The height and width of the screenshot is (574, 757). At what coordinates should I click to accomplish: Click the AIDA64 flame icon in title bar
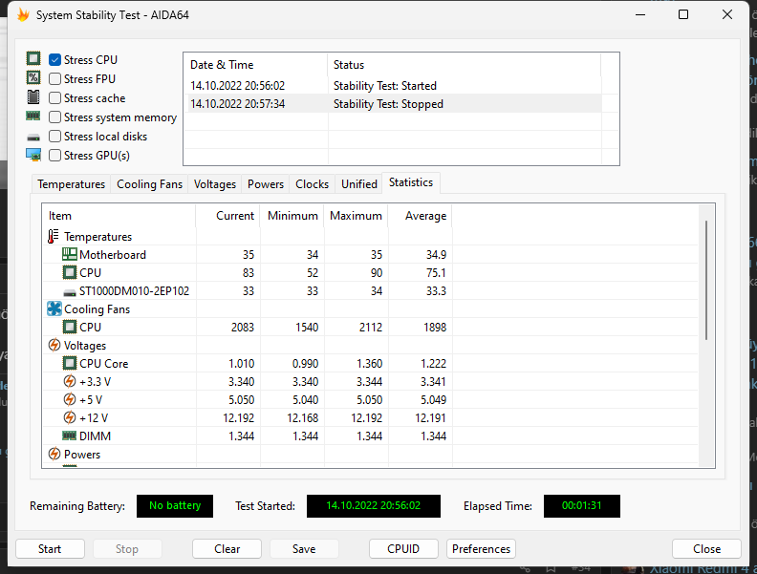pos(23,15)
